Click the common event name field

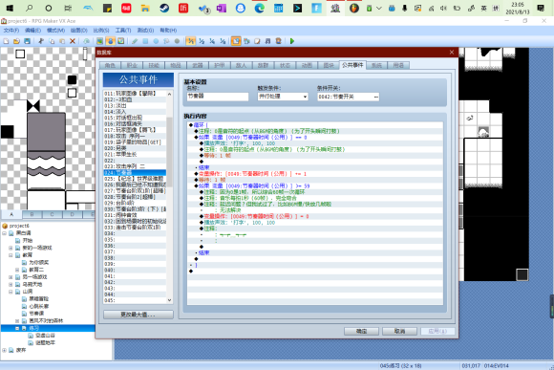pos(218,97)
